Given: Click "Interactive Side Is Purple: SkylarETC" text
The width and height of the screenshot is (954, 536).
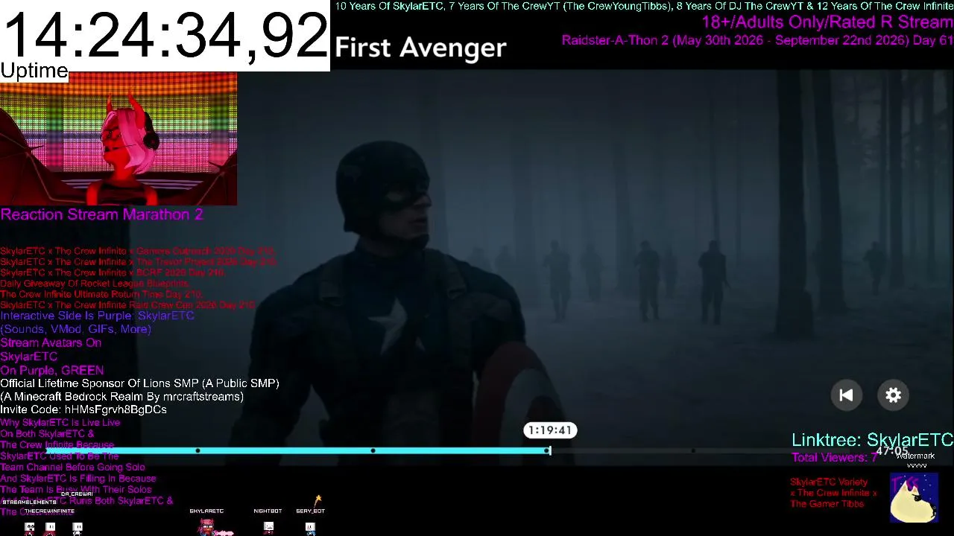Looking at the screenshot, I should point(97,316).
